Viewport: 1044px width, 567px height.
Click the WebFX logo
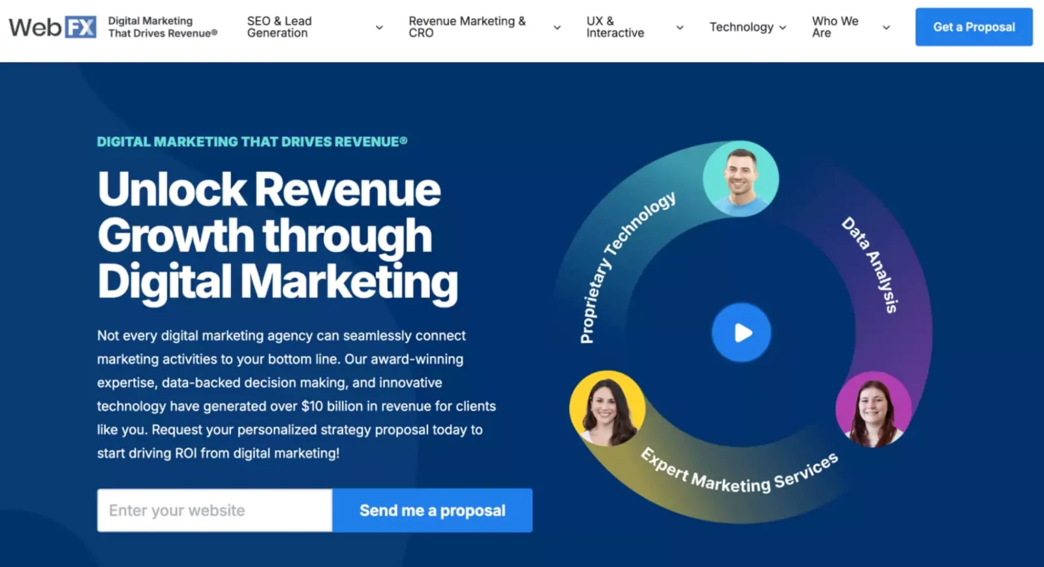(x=52, y=27)
